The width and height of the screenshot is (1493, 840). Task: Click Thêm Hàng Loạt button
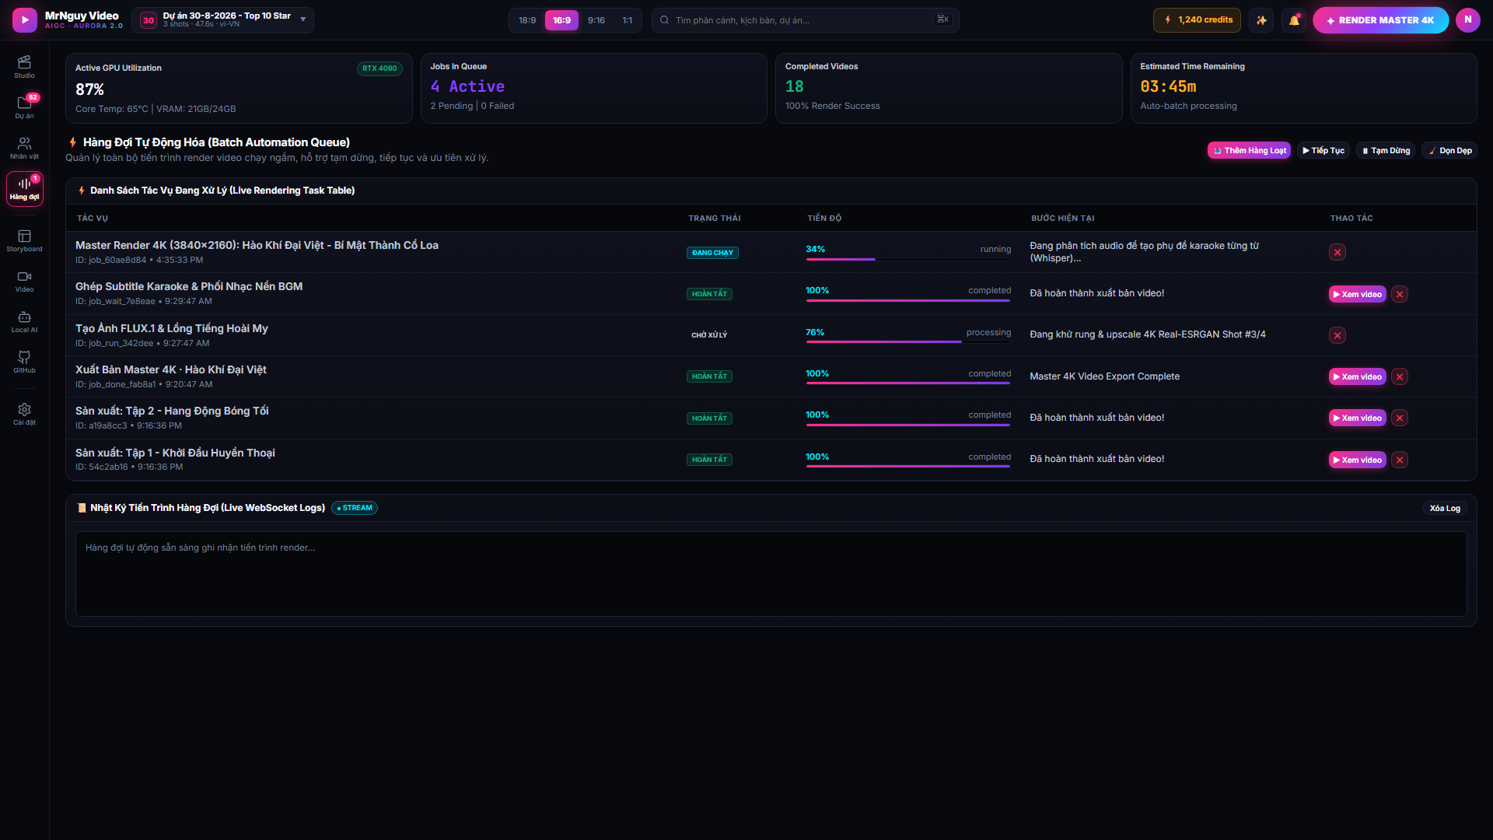pyautogui.click(x=1250, y=150)
